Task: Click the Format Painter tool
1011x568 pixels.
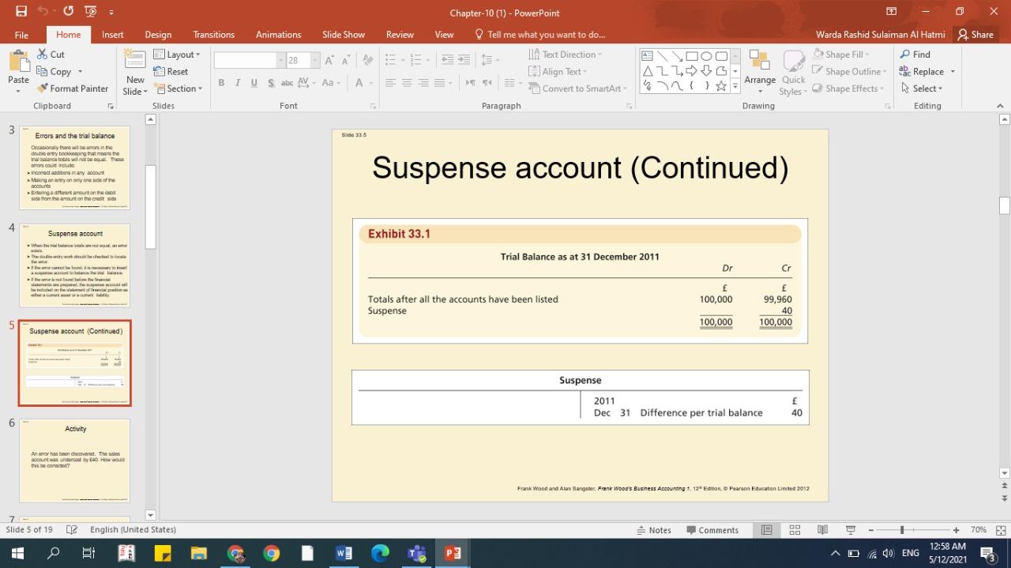Action: [73, 88]
